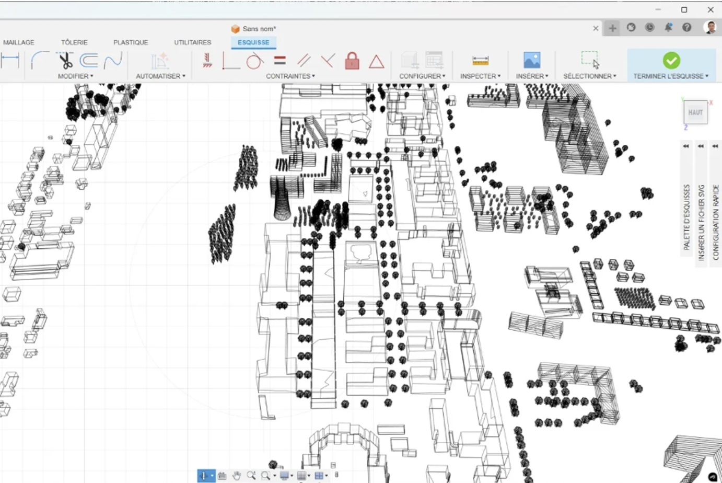Select the Trim scissors tool
Screen dimensions: 722x483
coord(65,61)
